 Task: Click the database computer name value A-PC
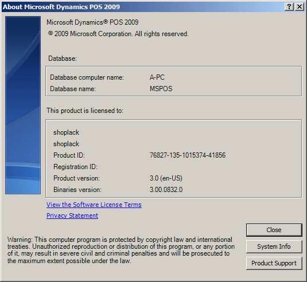[157, 77]
